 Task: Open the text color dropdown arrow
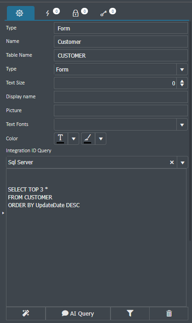point(74,138)
